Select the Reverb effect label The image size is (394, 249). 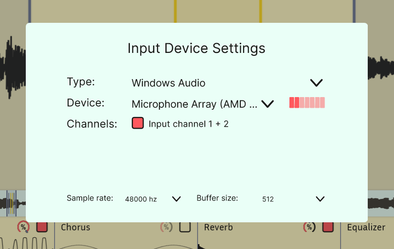(218, 227)
